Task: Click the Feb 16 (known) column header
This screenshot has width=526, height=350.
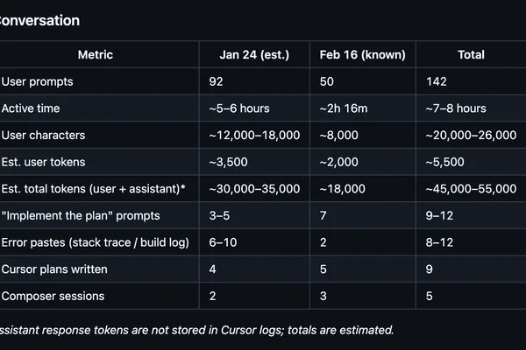Action: pos(362,54)
